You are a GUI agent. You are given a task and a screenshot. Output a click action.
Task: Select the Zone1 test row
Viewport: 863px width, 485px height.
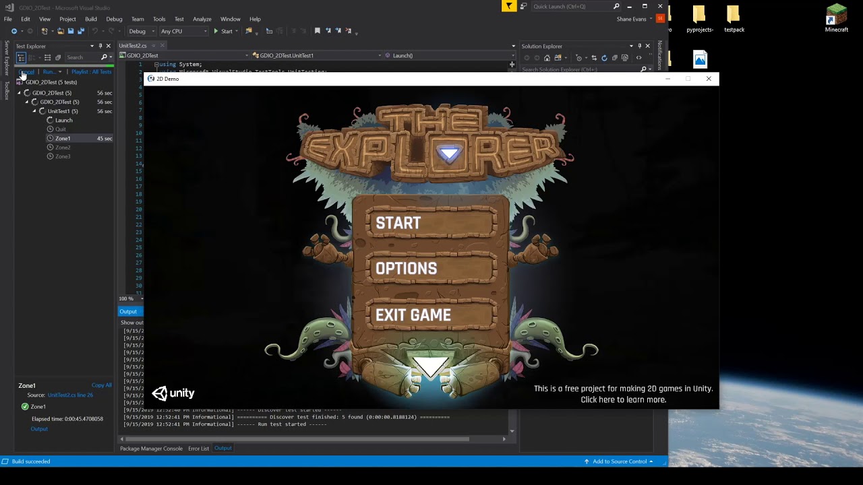[80, 138]
